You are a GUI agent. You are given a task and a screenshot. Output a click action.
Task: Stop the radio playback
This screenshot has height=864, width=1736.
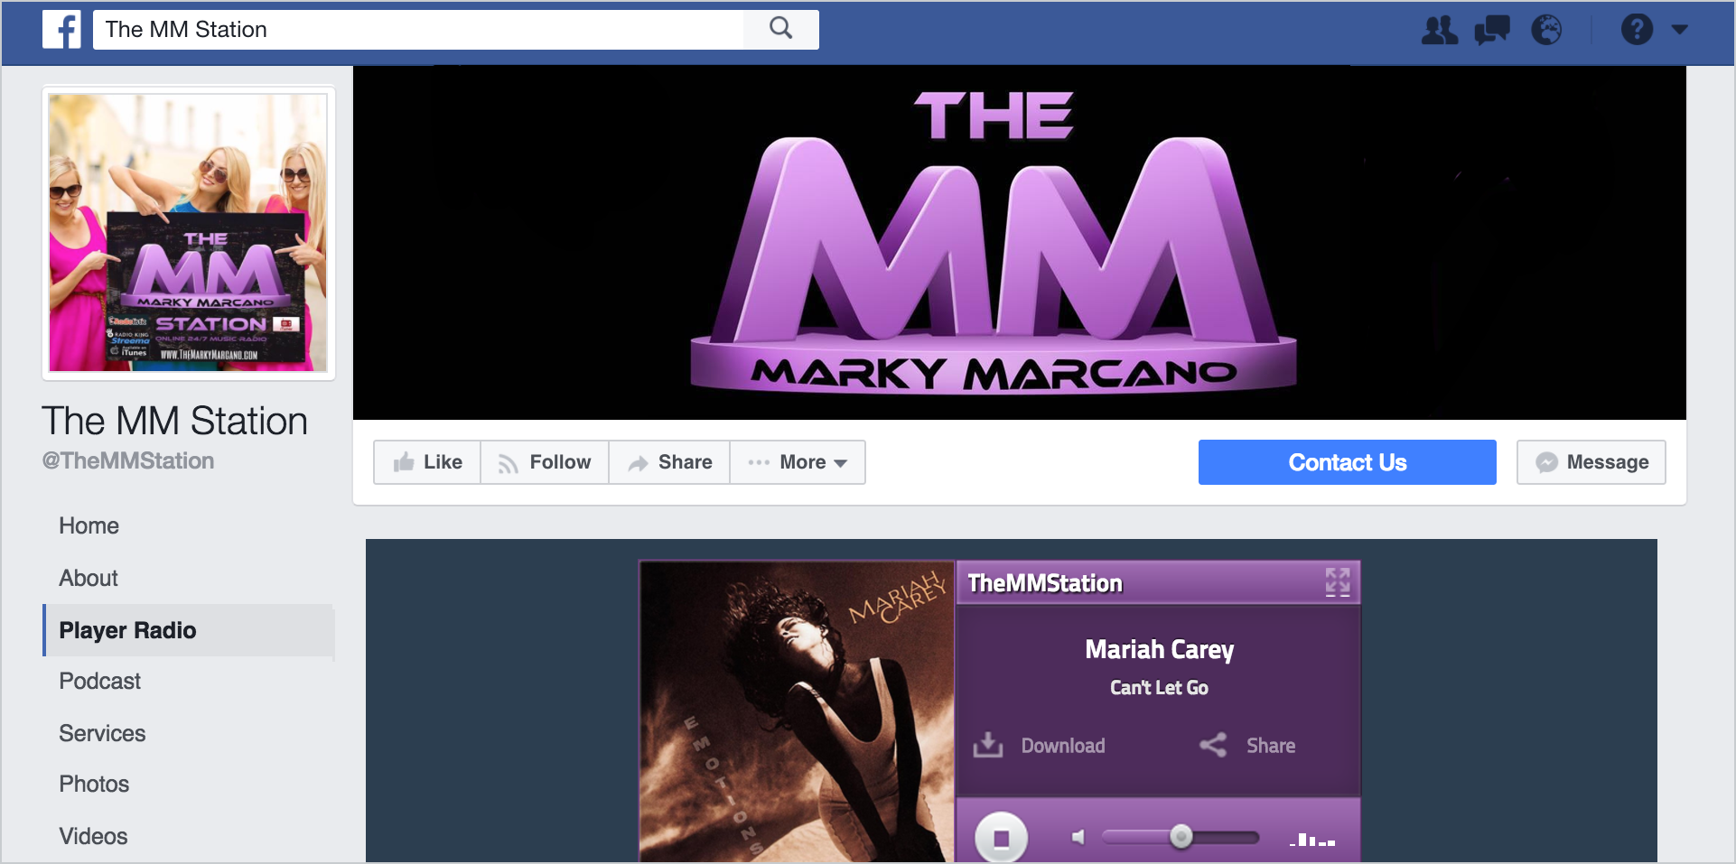1001,839
